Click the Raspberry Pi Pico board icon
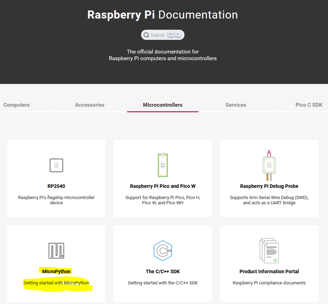The image size is (328, 304). pos(163,165)
